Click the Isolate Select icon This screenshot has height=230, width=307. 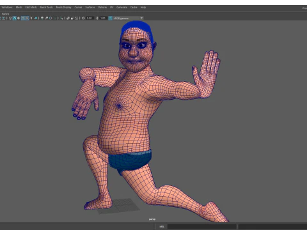coord(61,19)
